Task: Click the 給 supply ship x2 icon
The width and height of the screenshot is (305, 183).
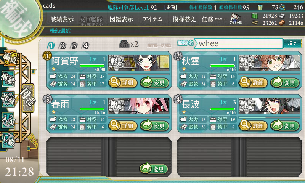Action: coord(128,44)
